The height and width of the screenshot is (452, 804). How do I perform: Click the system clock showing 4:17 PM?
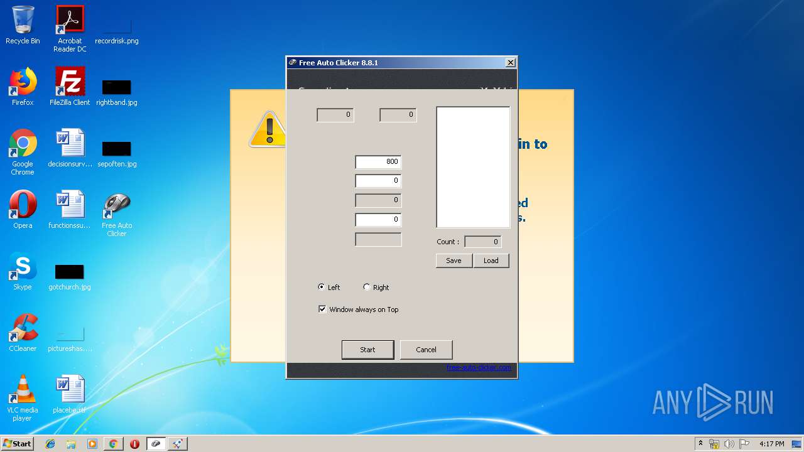coord(771,444)
